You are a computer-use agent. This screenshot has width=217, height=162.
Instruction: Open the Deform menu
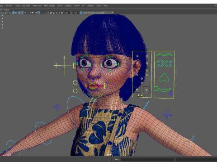[x=76, y=6]
